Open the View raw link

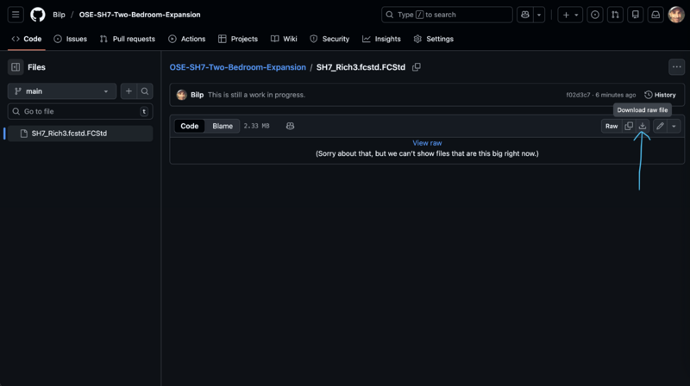[427, 143]
